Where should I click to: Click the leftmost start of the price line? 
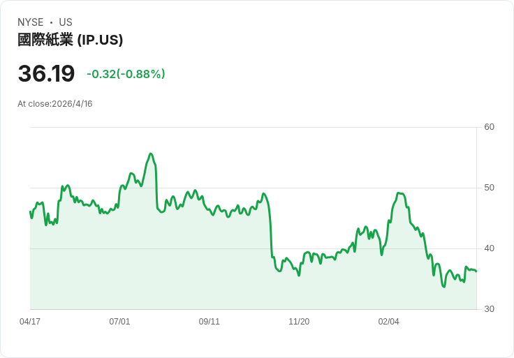point(30,211)
